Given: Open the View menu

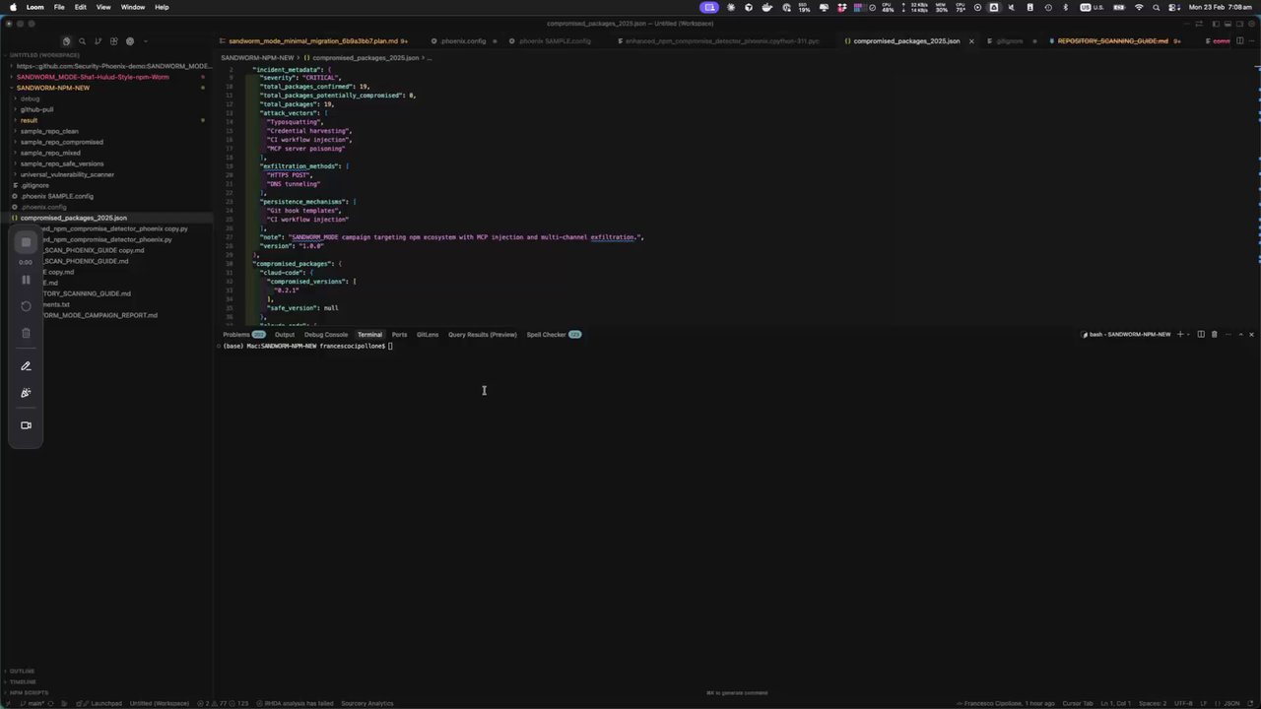Looking at the screenshot, I should 103,7.
